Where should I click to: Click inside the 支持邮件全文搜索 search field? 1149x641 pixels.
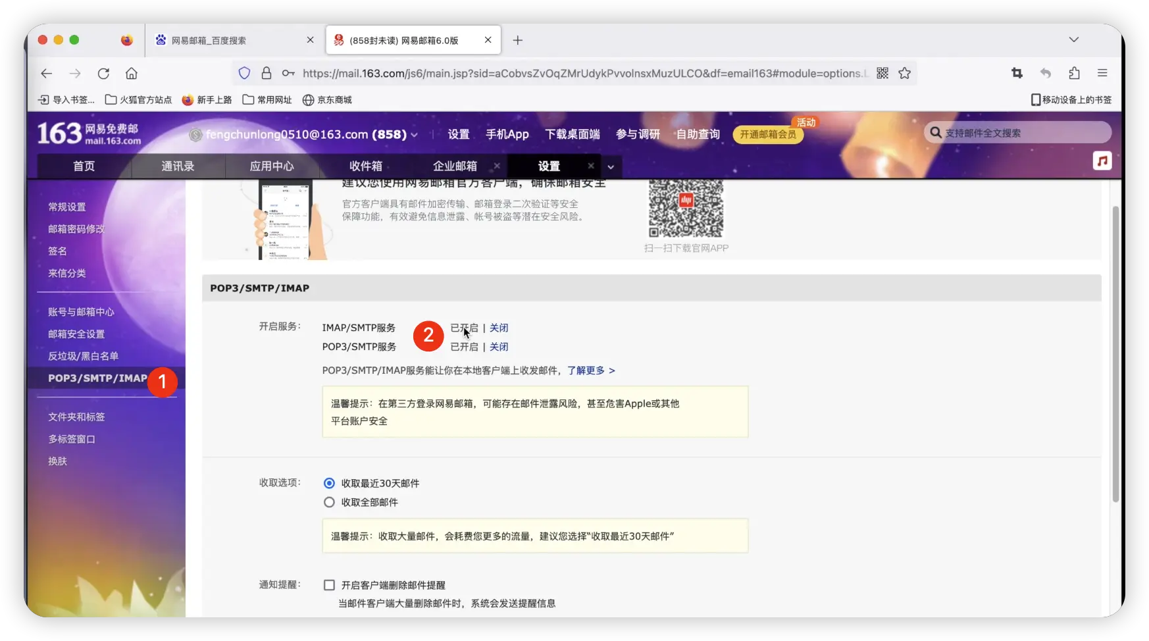pos(1017,132)
